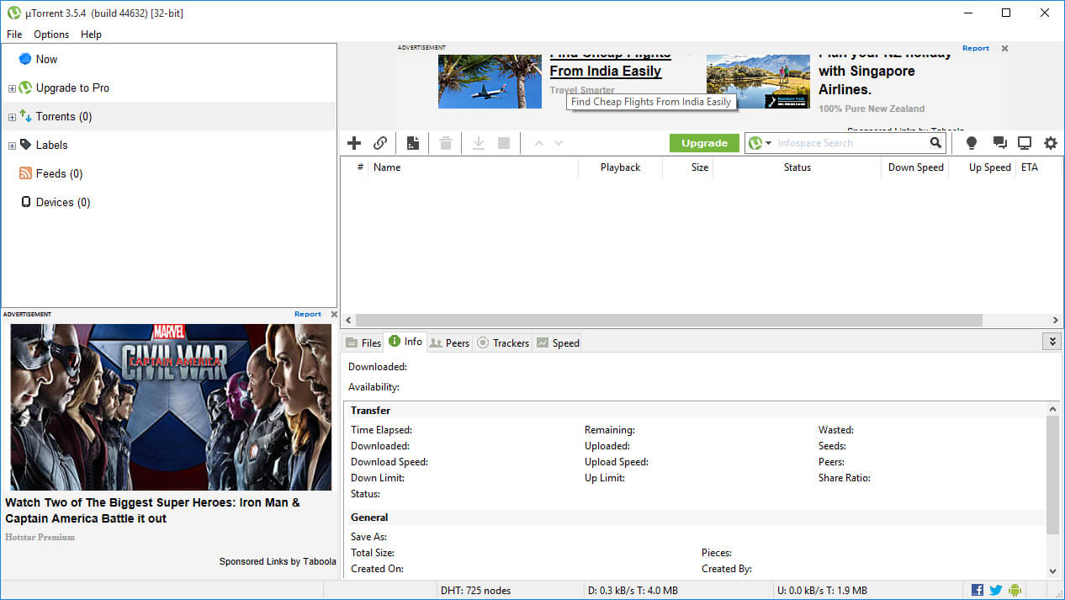Click Add Torrent from URL link icon
The height and width of the screenshot is (600, 1065).
click(x=380, y=143)
